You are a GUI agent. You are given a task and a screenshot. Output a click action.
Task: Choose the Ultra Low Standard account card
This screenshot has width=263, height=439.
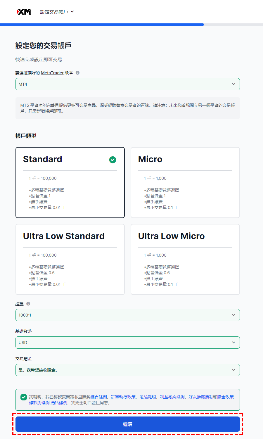coord(70,259)
